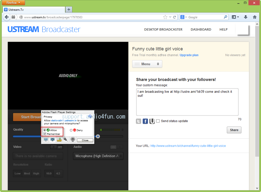Choose the Med resolution option
Image resolution: width=261 pixels, height=192 pixels.
(27, 173)
